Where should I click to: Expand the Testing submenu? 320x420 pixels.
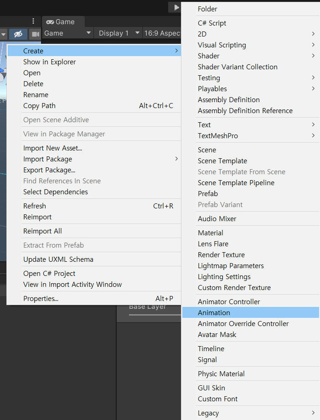click(251, 78)
